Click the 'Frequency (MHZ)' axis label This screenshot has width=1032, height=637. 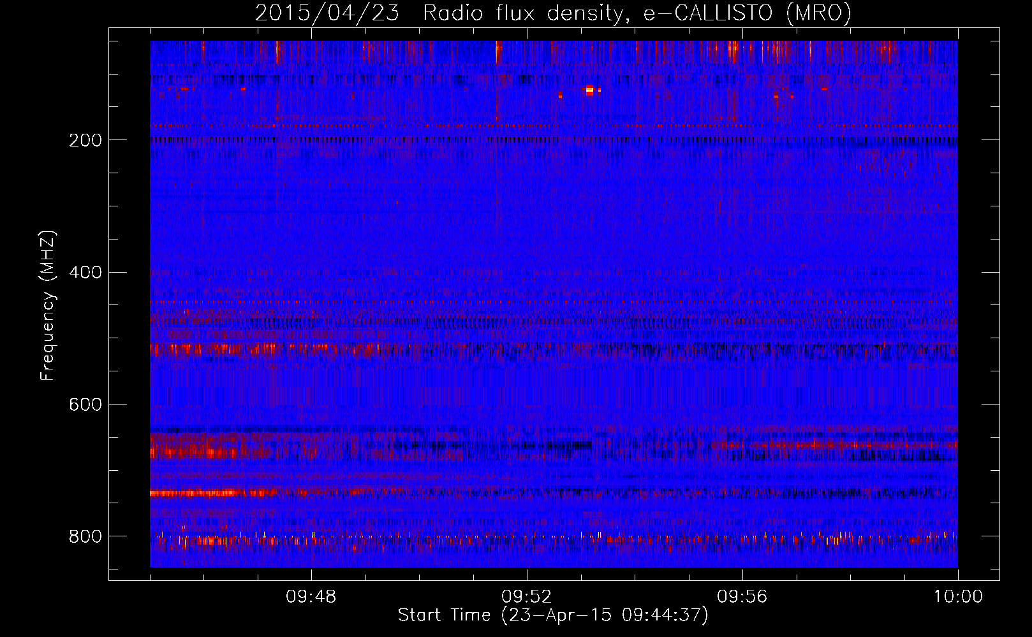point(48,305)
